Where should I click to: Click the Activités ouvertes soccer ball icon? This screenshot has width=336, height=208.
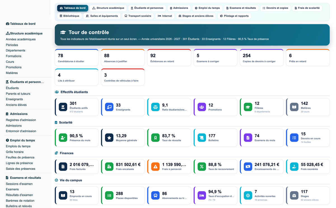(248, 195)
